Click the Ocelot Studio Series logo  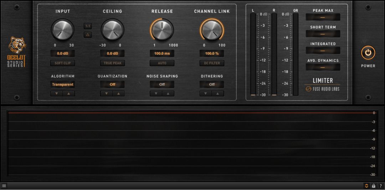point(17,52)
